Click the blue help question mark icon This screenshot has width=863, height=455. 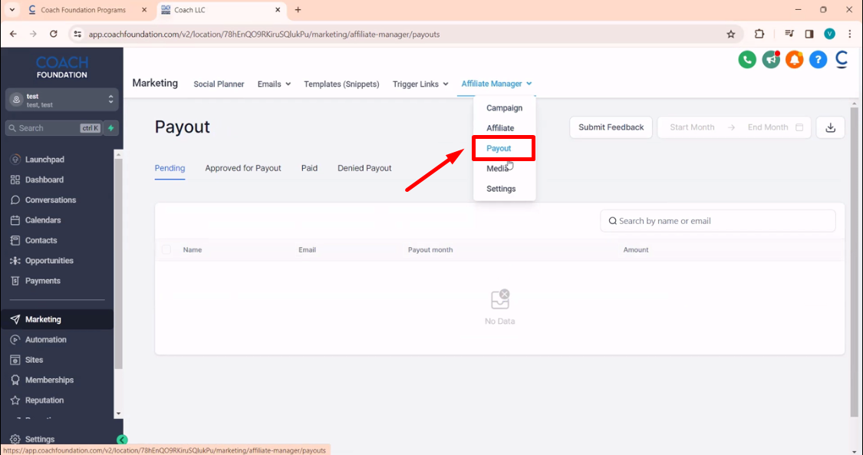[x=818, y=59]
